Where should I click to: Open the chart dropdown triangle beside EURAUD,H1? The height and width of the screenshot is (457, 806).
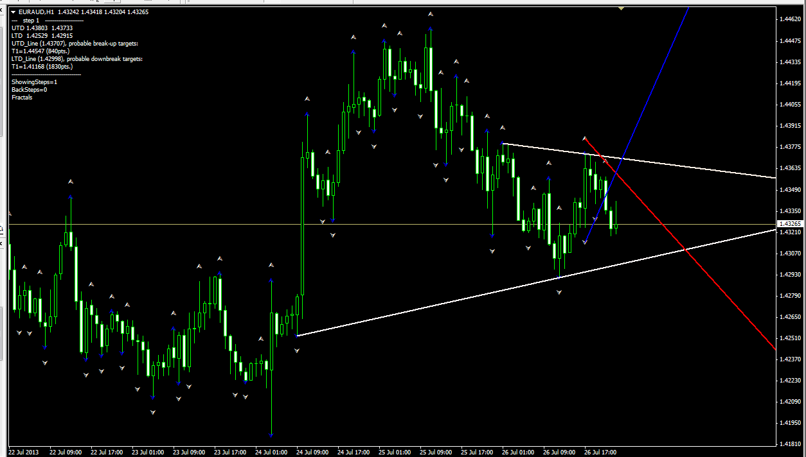13,12
